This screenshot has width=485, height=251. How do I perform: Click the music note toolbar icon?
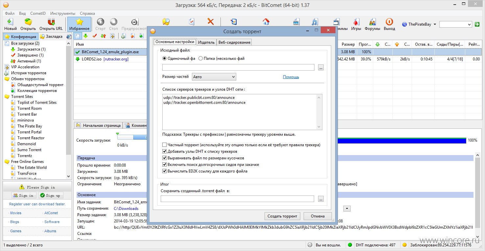click(315, 22)
